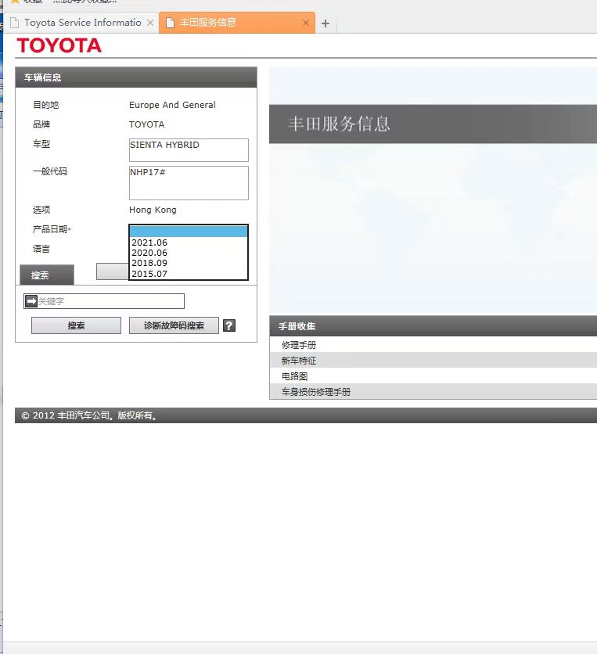Click the 手册收集 section header
Viewport: 597px width, 654px height.
click(x=433, y=325)
